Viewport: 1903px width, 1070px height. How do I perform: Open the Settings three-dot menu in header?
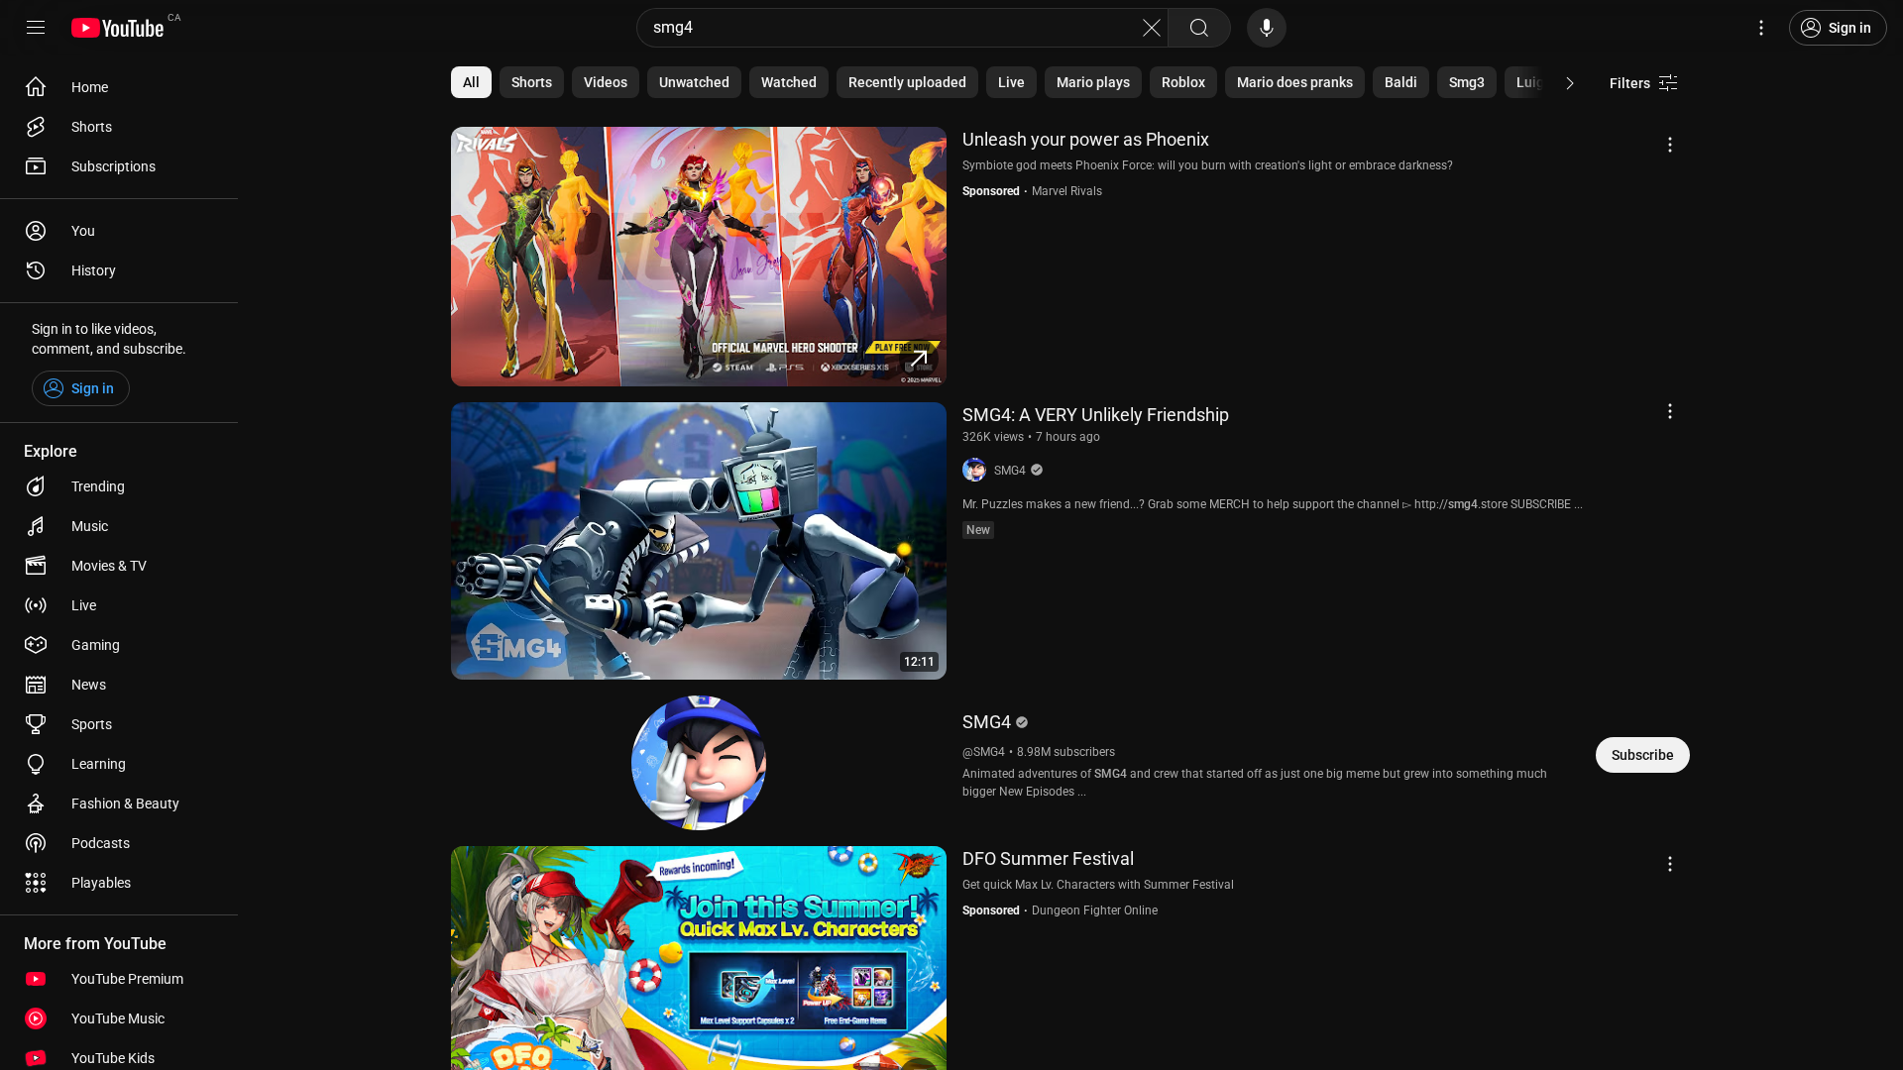(x=1761, y=28)
